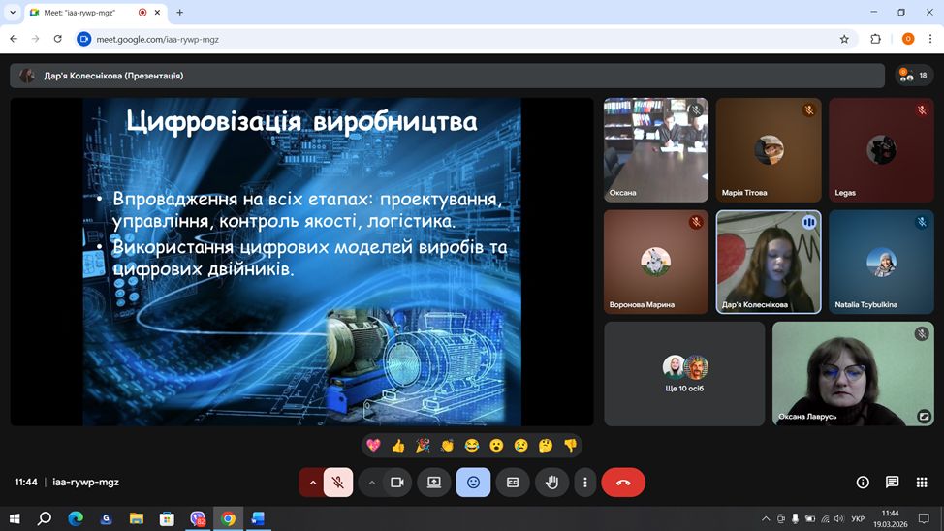Toggle the emoji reactions smiley button
Viewport: 944px width, 531px height.
click(473, 482)
